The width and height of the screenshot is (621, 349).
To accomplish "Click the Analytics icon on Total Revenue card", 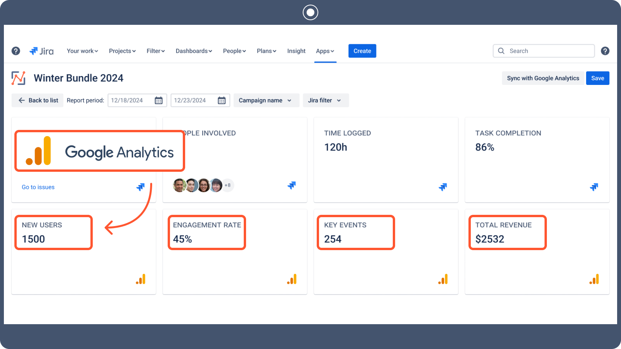I will point(594,279).
